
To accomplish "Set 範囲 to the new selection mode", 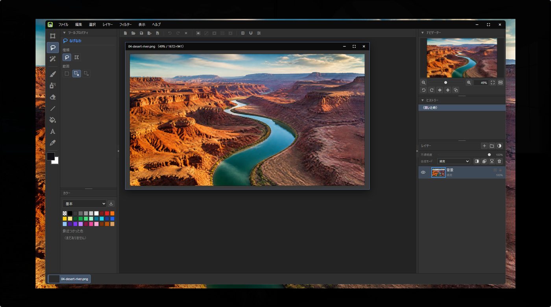I will [67, 73].
